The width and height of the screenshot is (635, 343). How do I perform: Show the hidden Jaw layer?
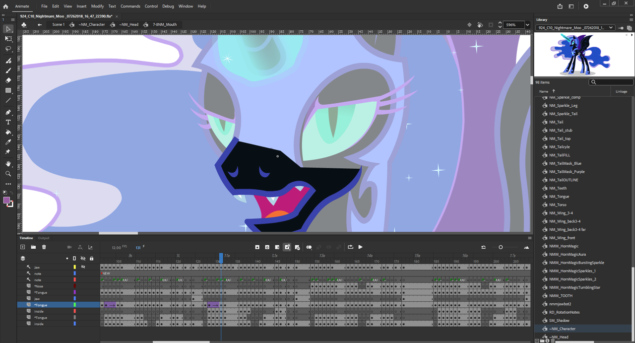[x=83, y=267]
